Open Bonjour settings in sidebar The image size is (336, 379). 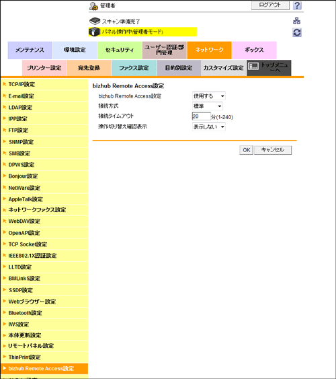44,176
